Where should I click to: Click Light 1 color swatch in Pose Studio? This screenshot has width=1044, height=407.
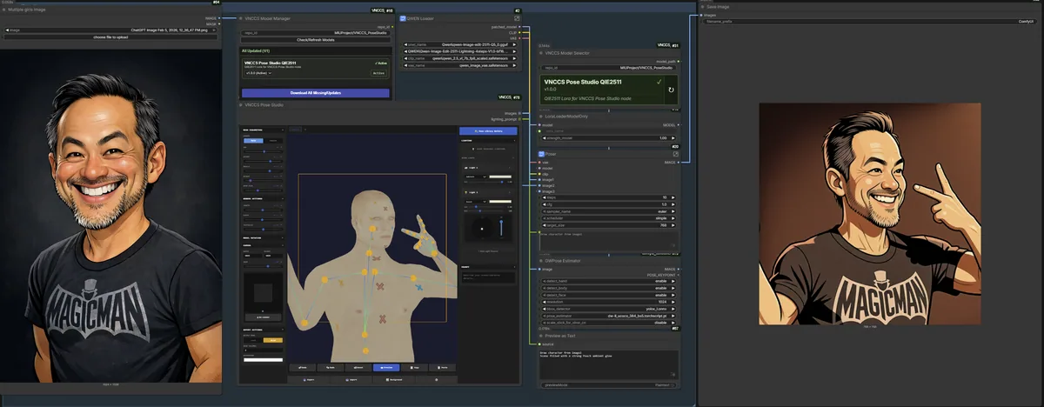pyautogui.click(x=499, y=177)
